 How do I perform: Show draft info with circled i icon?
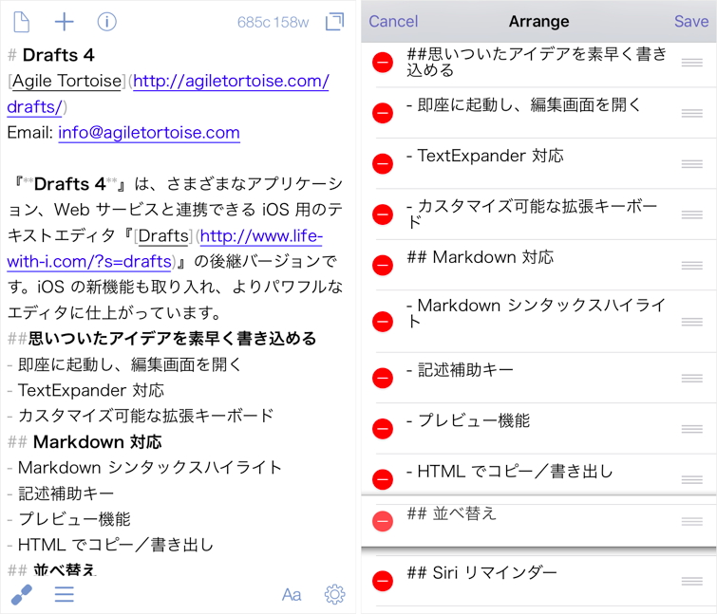pyautogui.click(x=106, y=22)
